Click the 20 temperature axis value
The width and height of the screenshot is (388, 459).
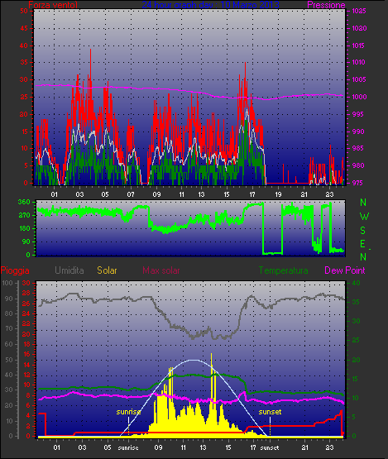coord(356,360)
